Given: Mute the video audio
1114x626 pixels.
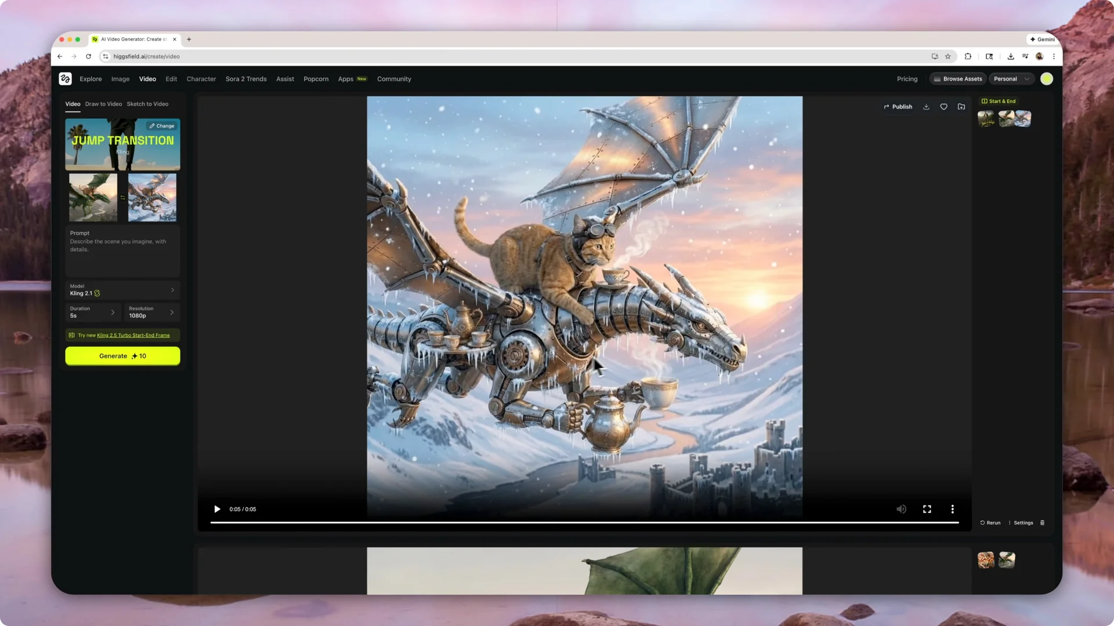Looking at the screenshot, I should (x=901, y=509).
